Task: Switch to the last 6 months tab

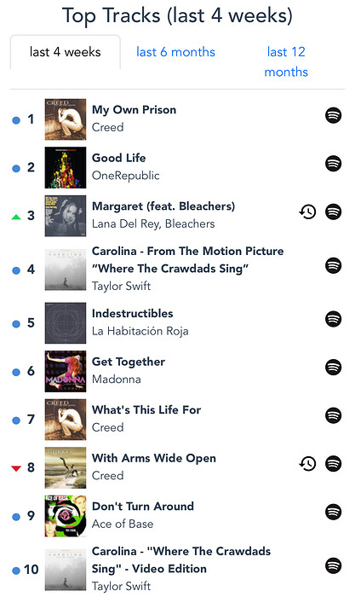Action: 175,52
